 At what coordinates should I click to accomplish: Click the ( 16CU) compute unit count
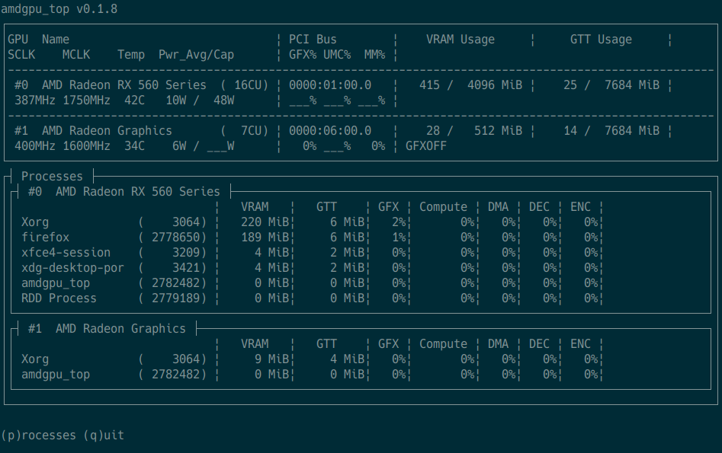point(244,85)
